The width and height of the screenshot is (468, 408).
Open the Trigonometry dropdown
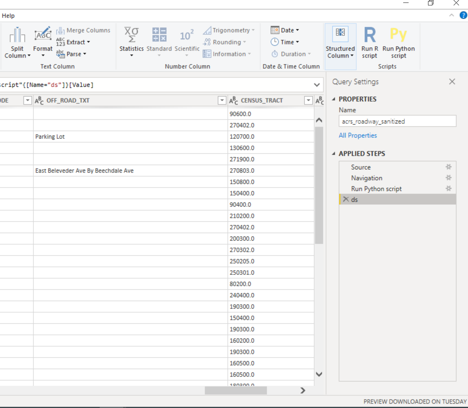(229, 30)
